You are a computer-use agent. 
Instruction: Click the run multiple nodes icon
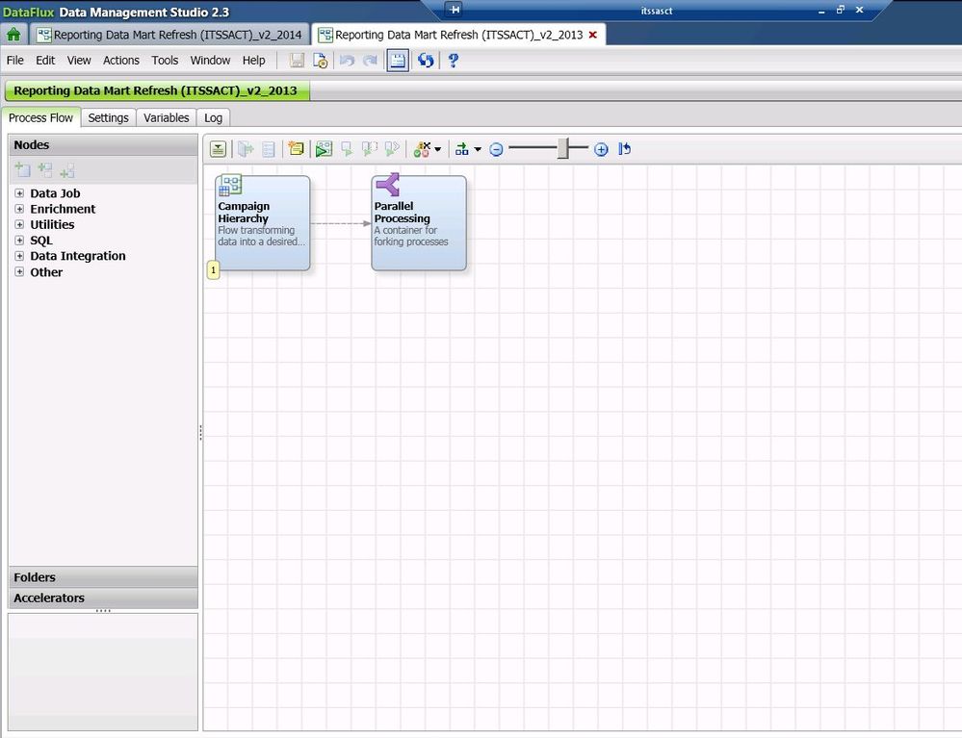point(370,149)
